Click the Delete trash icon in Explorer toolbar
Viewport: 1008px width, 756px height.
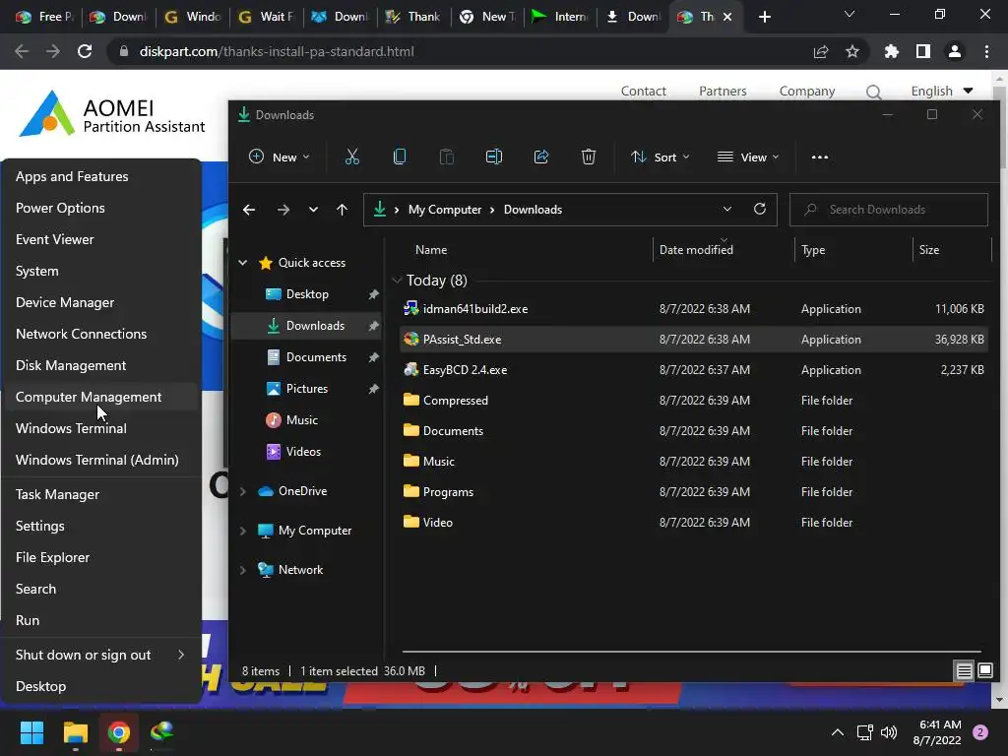pyautogui.click(x=589, y=157)
